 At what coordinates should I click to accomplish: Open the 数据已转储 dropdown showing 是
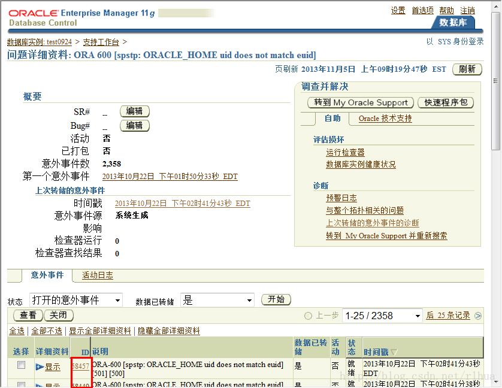tap(217, 301)
